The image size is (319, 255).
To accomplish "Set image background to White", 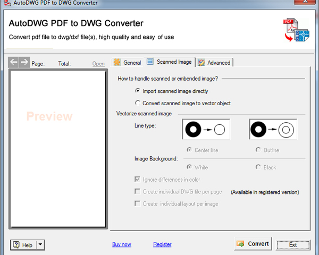I will pyautogui.click(x=189, y=167).
